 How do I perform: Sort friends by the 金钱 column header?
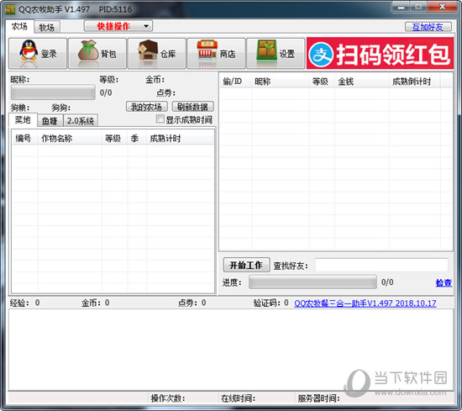[x=362, y=82]
